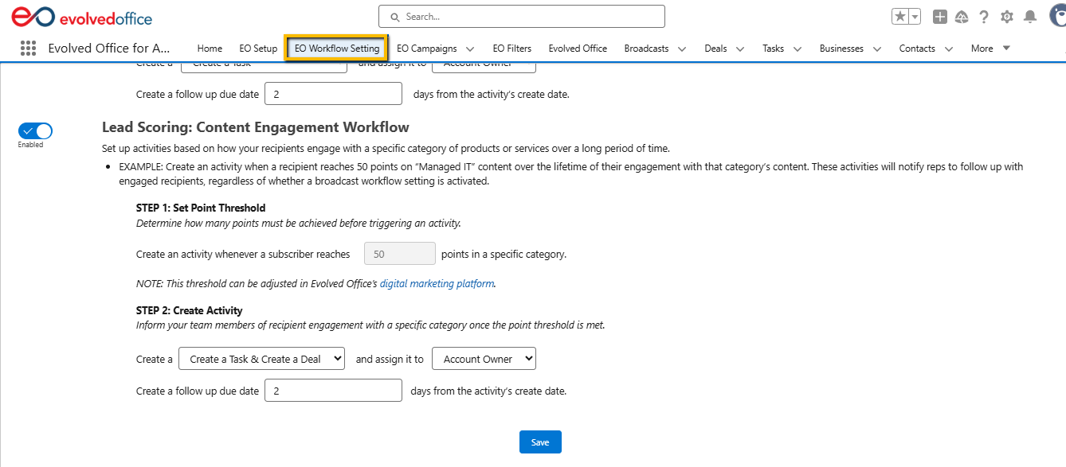Switch to the Evolved Office tab
This screenshot has width=1066, height=467.
click(578, 49)
